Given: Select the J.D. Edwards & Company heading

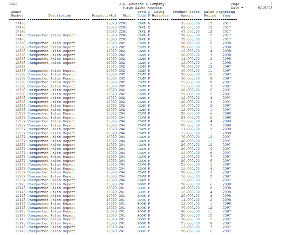Looking at the screenshot, I should pos(141,4).
